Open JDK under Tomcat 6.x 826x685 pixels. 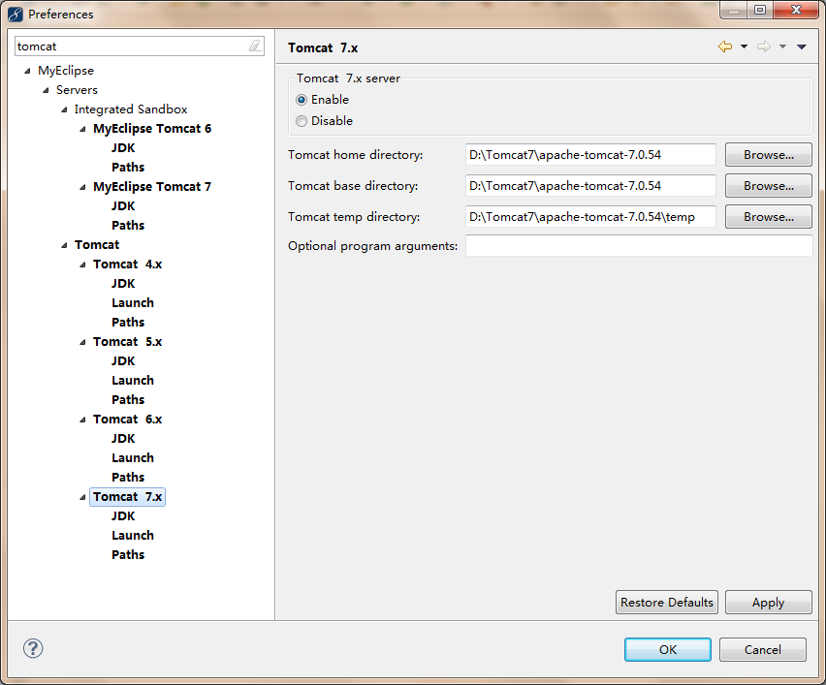click(x=123, y=438)
